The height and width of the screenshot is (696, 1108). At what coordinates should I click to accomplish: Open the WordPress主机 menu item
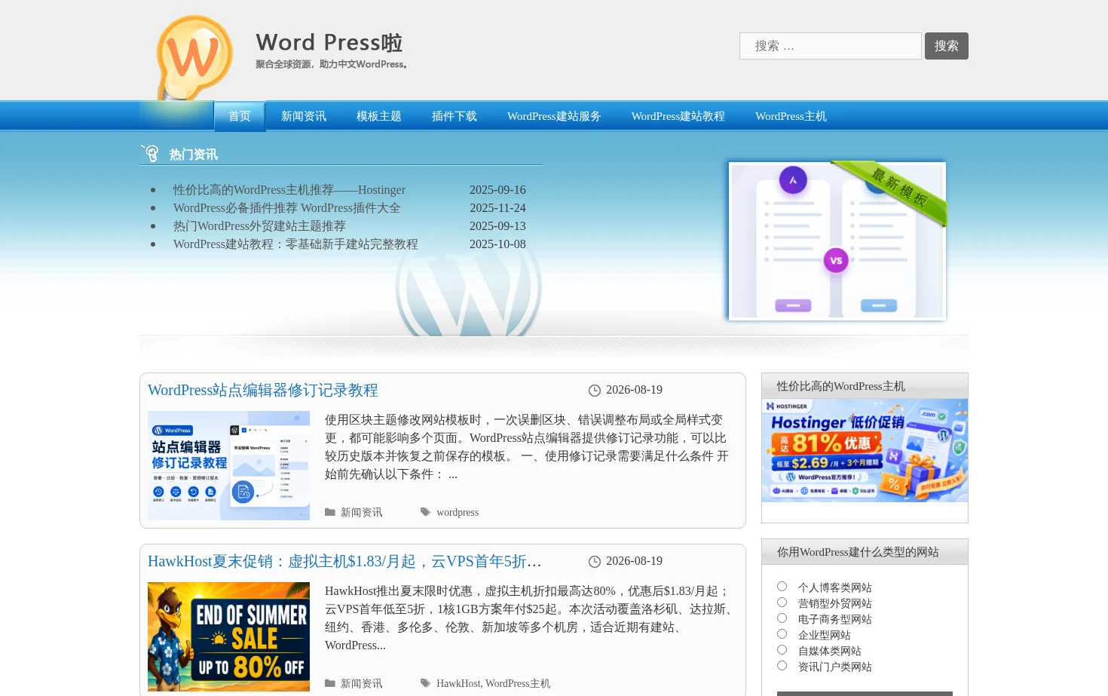(x=791, y=116)
